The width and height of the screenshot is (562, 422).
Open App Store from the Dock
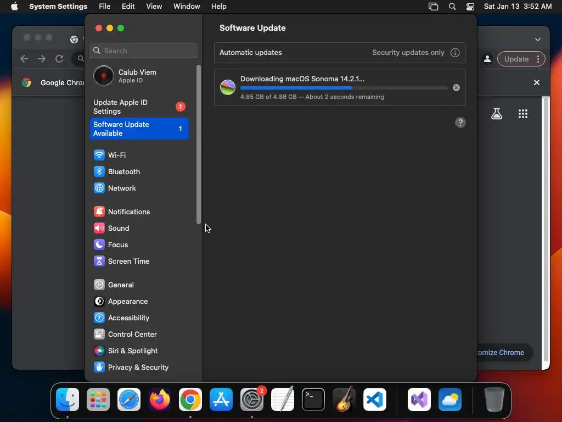pos(221,399)
